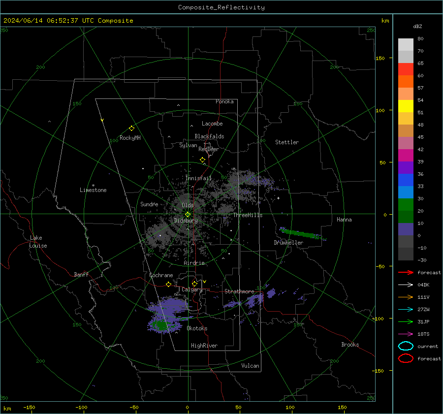This screenshot has height=414, width=443.
Task: Click the HighRiver town label
Action: pyautogui.click(x=204, y=346)
